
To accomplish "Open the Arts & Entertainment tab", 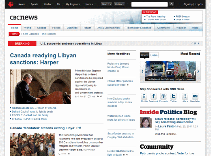I will [109, 28].
